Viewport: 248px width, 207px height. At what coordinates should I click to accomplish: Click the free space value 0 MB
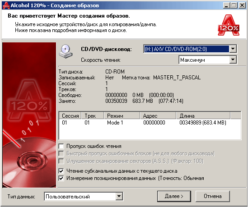[138, 95]
